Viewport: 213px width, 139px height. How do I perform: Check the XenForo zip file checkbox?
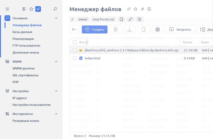coord(75,50)
